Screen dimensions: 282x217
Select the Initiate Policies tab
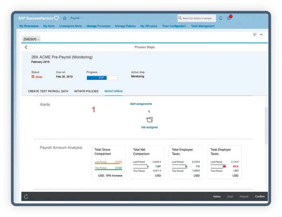coord(86,91)
